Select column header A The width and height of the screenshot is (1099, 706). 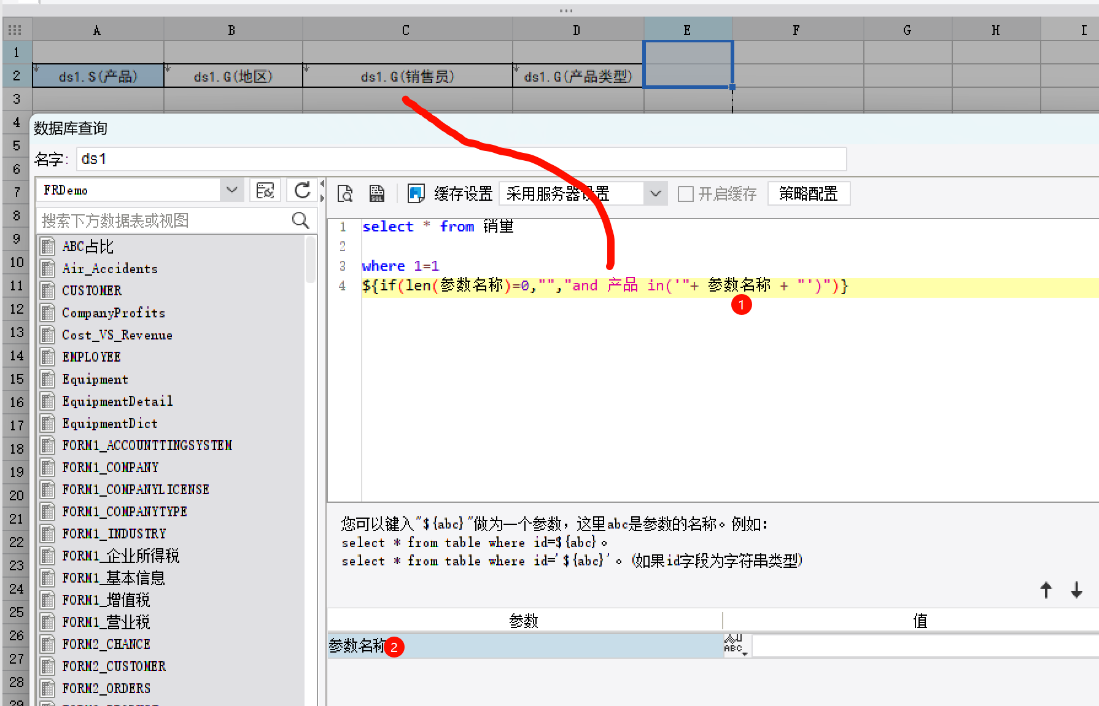coord(98,30)
